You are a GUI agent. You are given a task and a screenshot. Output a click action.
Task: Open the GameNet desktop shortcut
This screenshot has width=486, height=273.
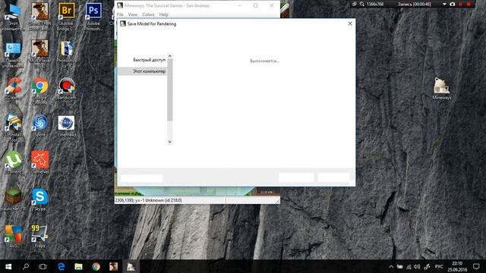(x=39, y=162)
